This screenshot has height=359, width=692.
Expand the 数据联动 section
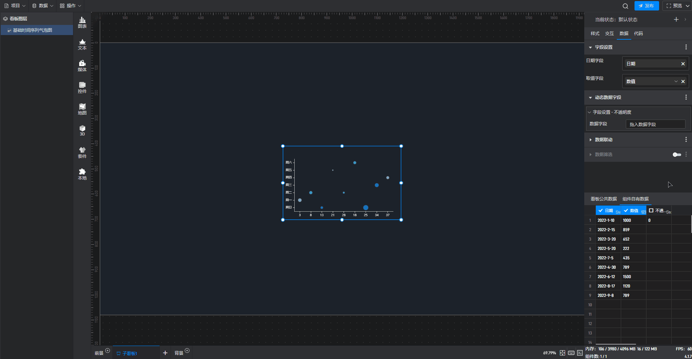[590, 140]
